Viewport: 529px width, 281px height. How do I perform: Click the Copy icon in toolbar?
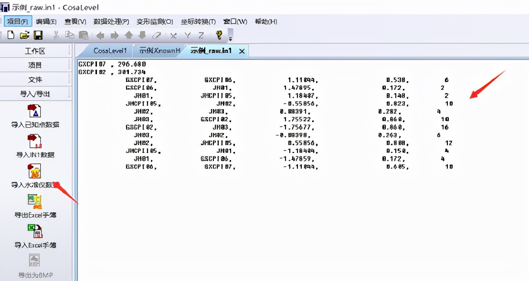click(70, 35)
